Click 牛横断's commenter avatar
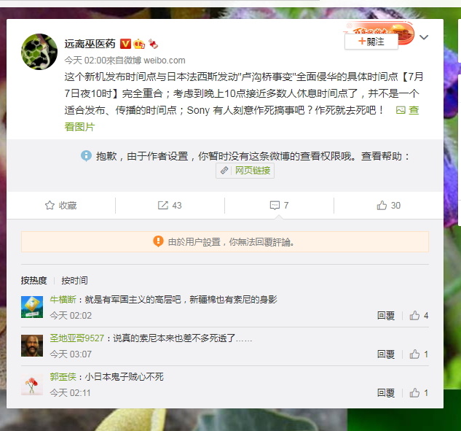 tap(32, 307)
